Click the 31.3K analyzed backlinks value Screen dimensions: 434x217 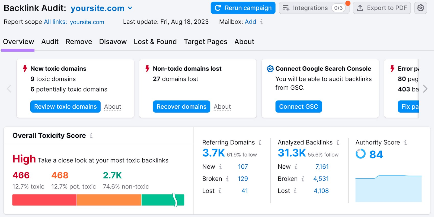coord(292,153)
